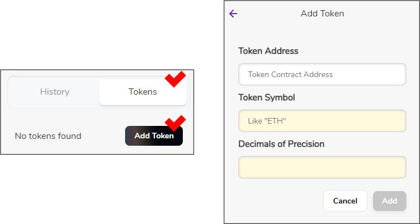This screenshot has height=224, width=420.
Task: Click the Token Symbol label
Action: tap(267, 98)
